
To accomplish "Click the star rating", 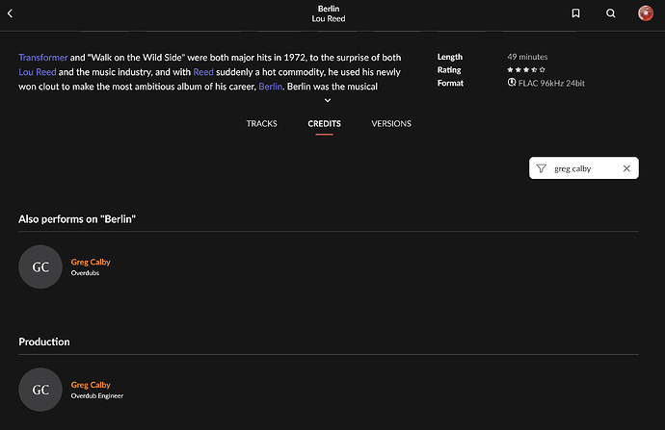I will pos(526,70).
